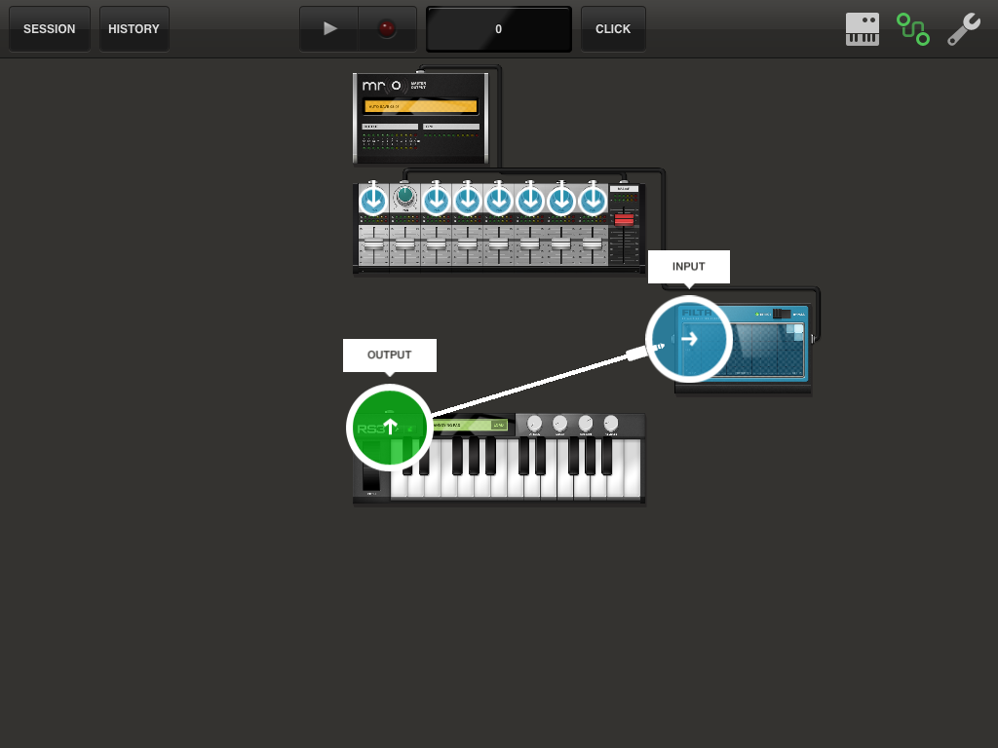
Task: Click the INPUT label tooltip
Action: click(689, 267)
